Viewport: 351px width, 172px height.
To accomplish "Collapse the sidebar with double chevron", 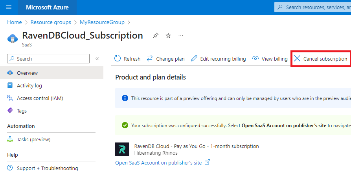I will (97, 59).
